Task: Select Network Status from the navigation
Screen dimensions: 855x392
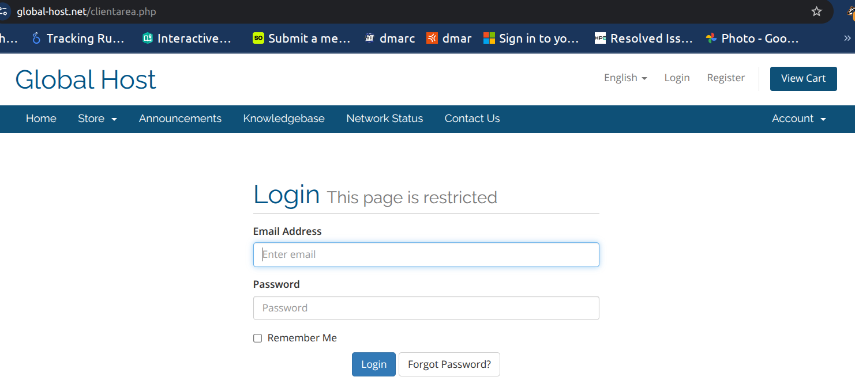Action: point(384,119)
